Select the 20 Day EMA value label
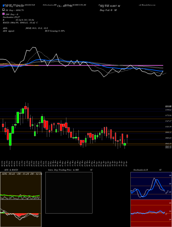The width and height of the screenshot is (172, 227). (x=14, y=6)
